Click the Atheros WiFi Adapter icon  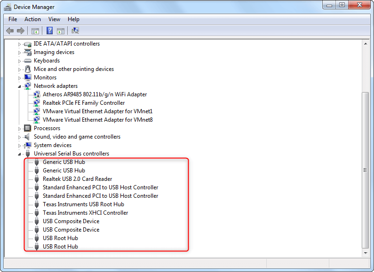tap(37, 94)
